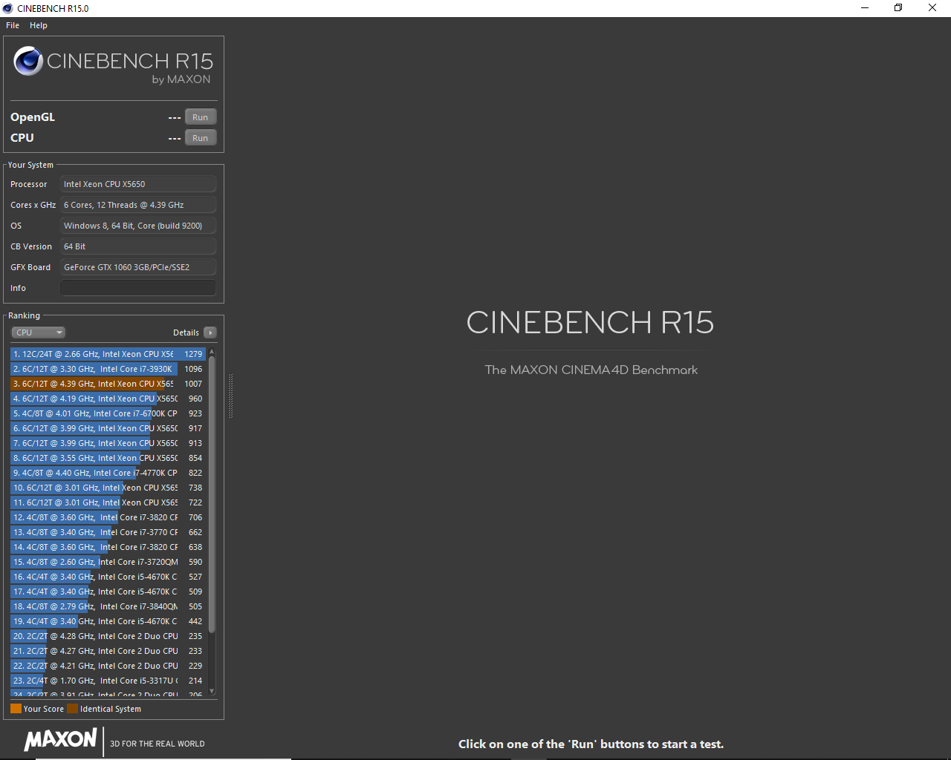Select ranking row 17 with score 509
The width and height of the screenshot is (951, 760).
tap(108, 592)
